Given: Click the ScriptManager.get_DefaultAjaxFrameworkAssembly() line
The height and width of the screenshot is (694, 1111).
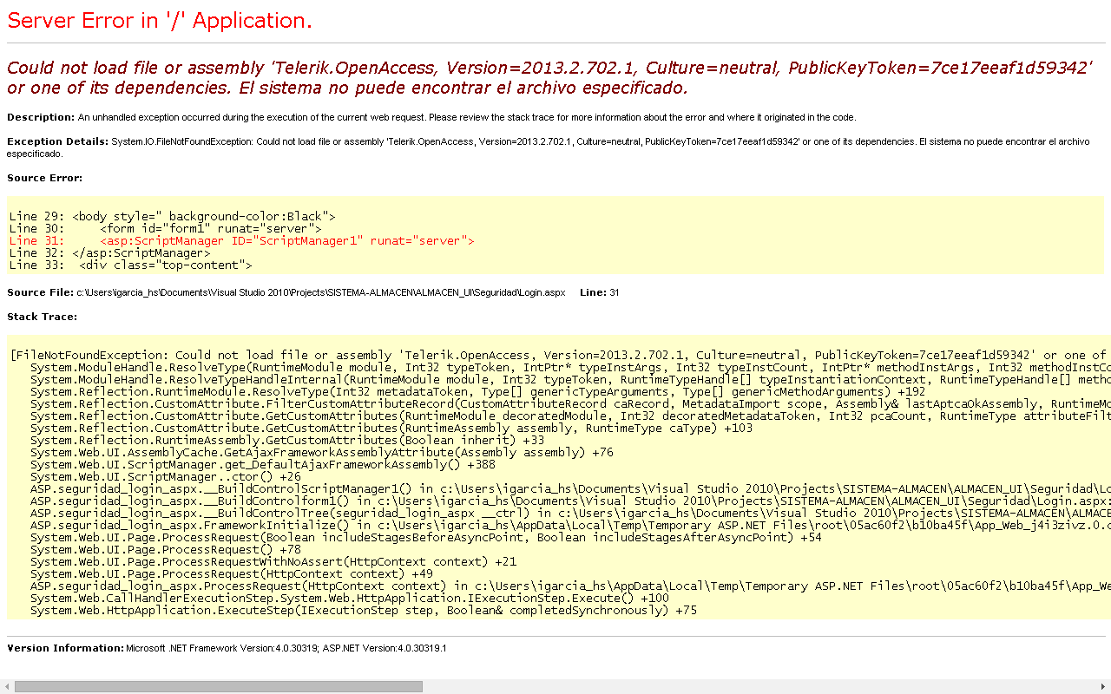Looking at the screenshot, I should tap(262, 464).
